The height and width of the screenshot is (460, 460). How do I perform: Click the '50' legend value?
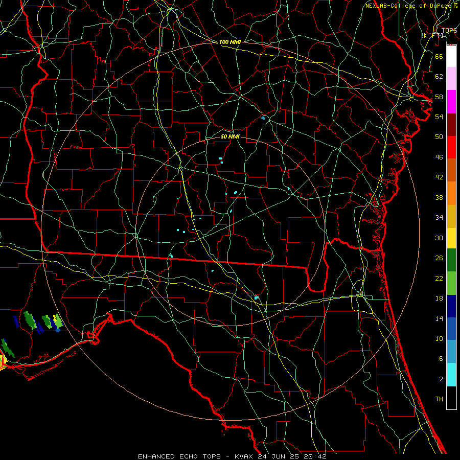(x=439, y=136)
